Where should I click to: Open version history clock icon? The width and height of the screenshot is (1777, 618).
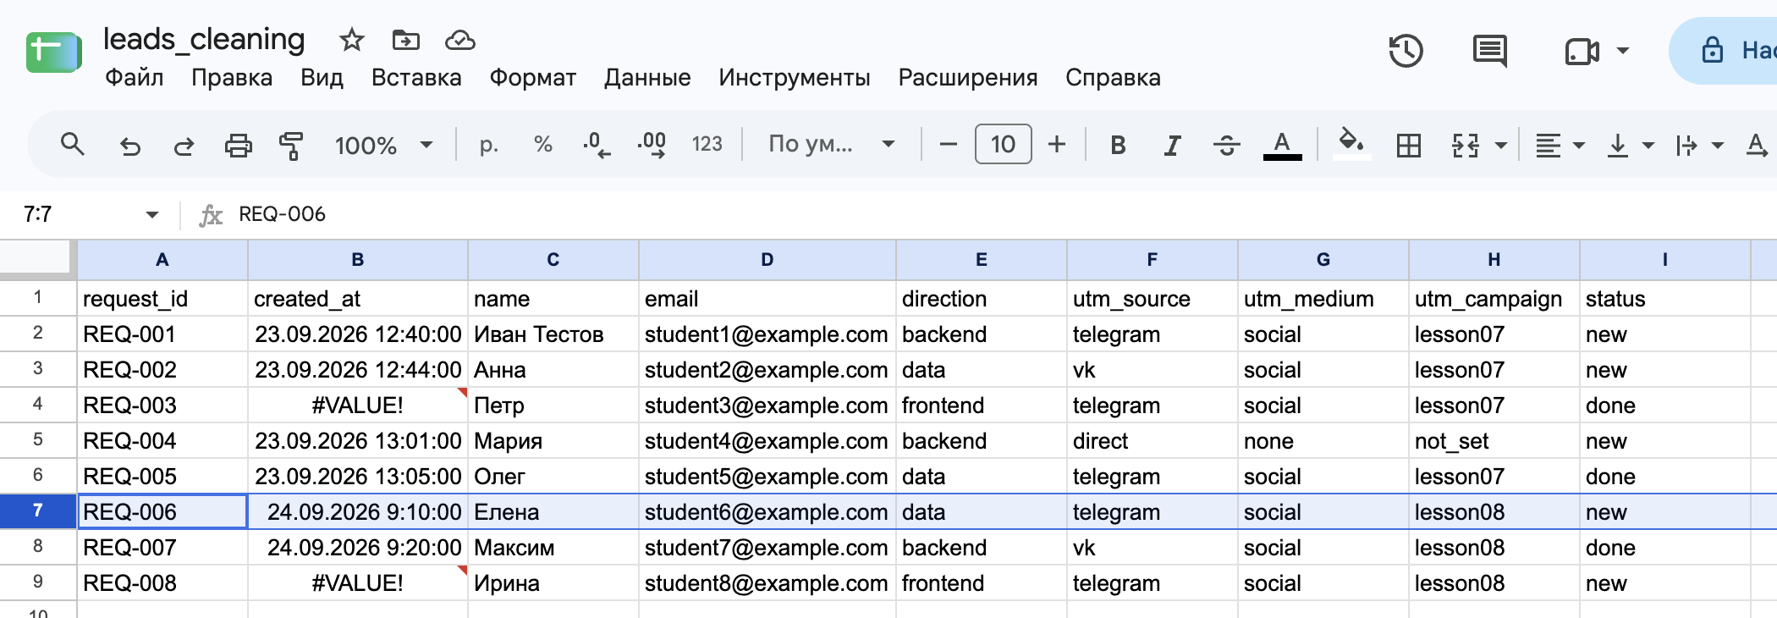click(x=1406, y=51)
